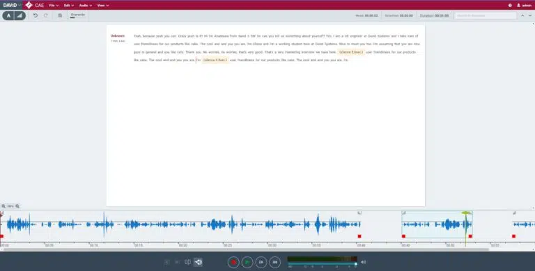Click the volume slider handle

tap(356, 264)
